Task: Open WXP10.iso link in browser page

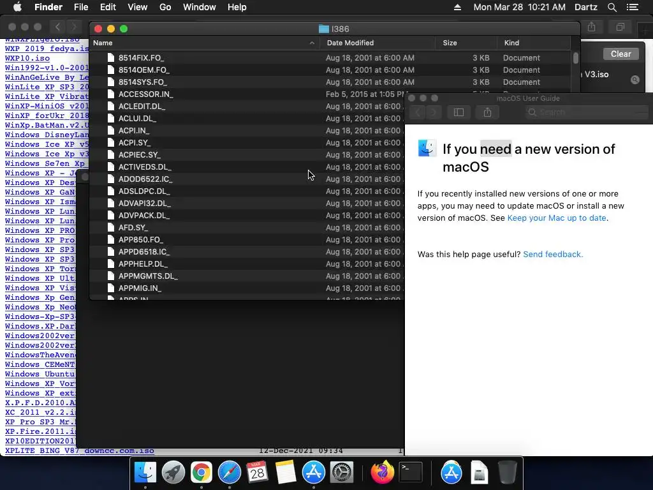Action: (x=27, y=58)
